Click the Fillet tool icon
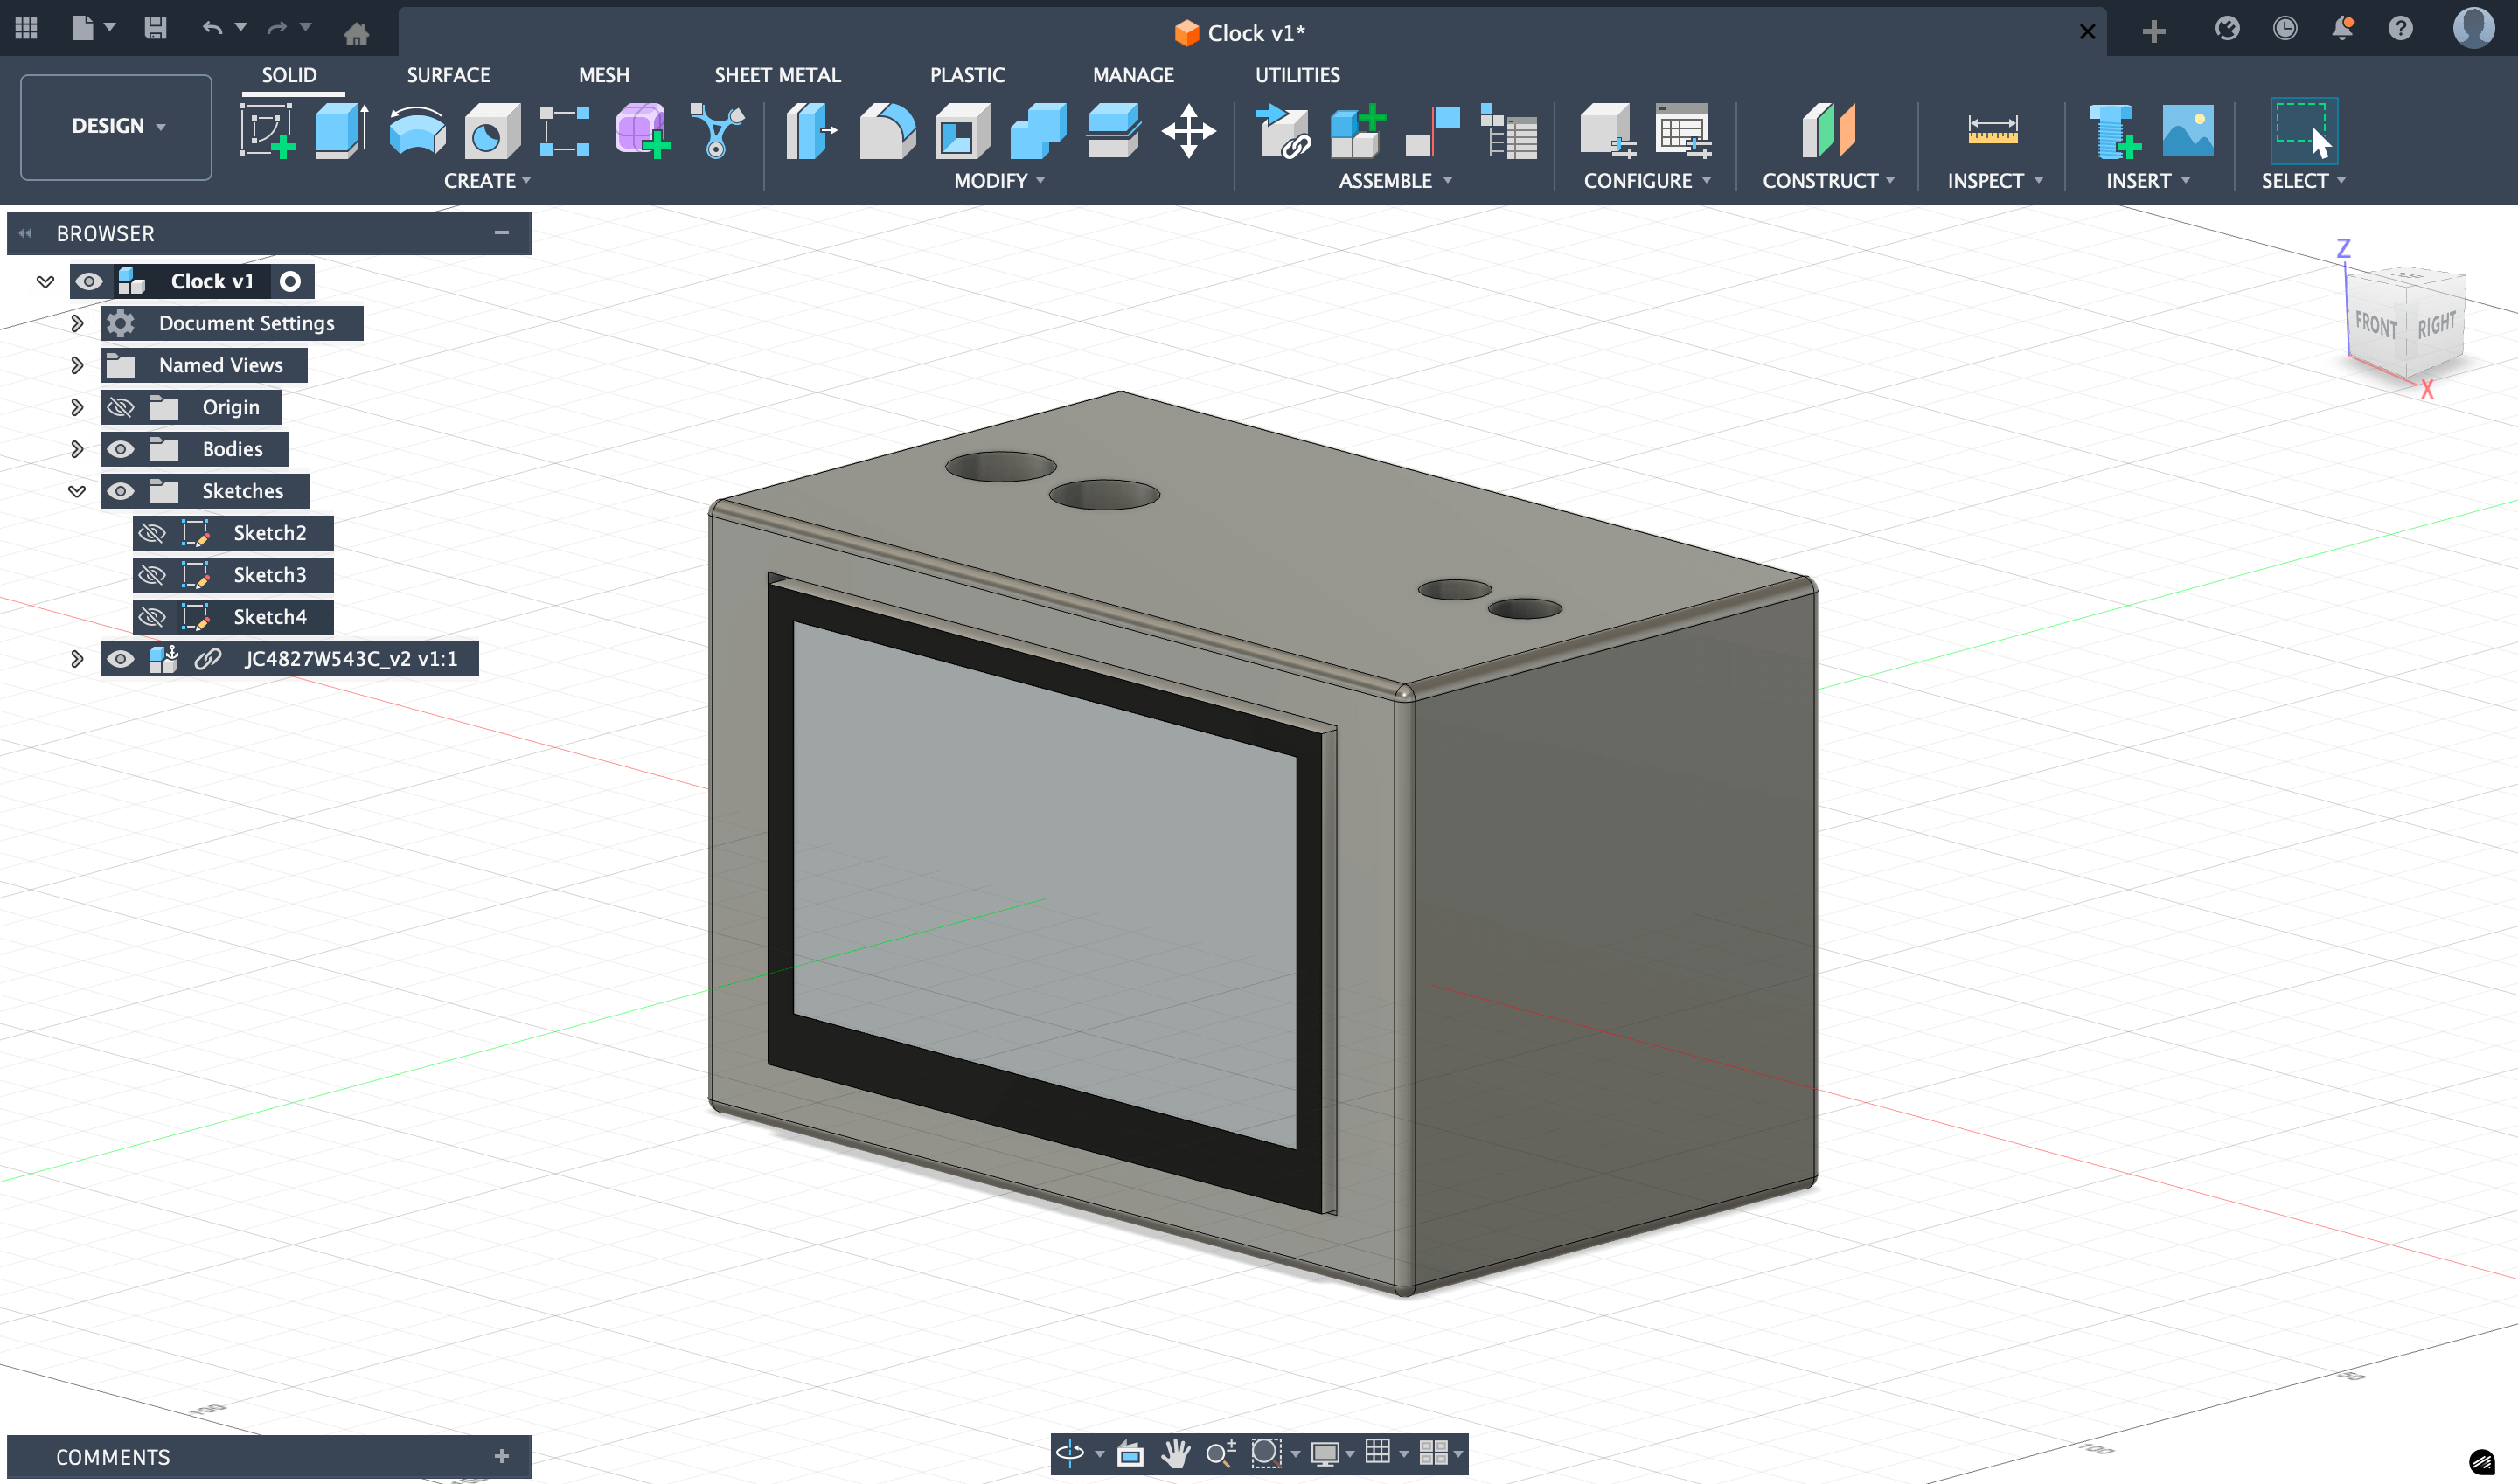Viewport: 2518px width, 1484px height. (887, 130)
